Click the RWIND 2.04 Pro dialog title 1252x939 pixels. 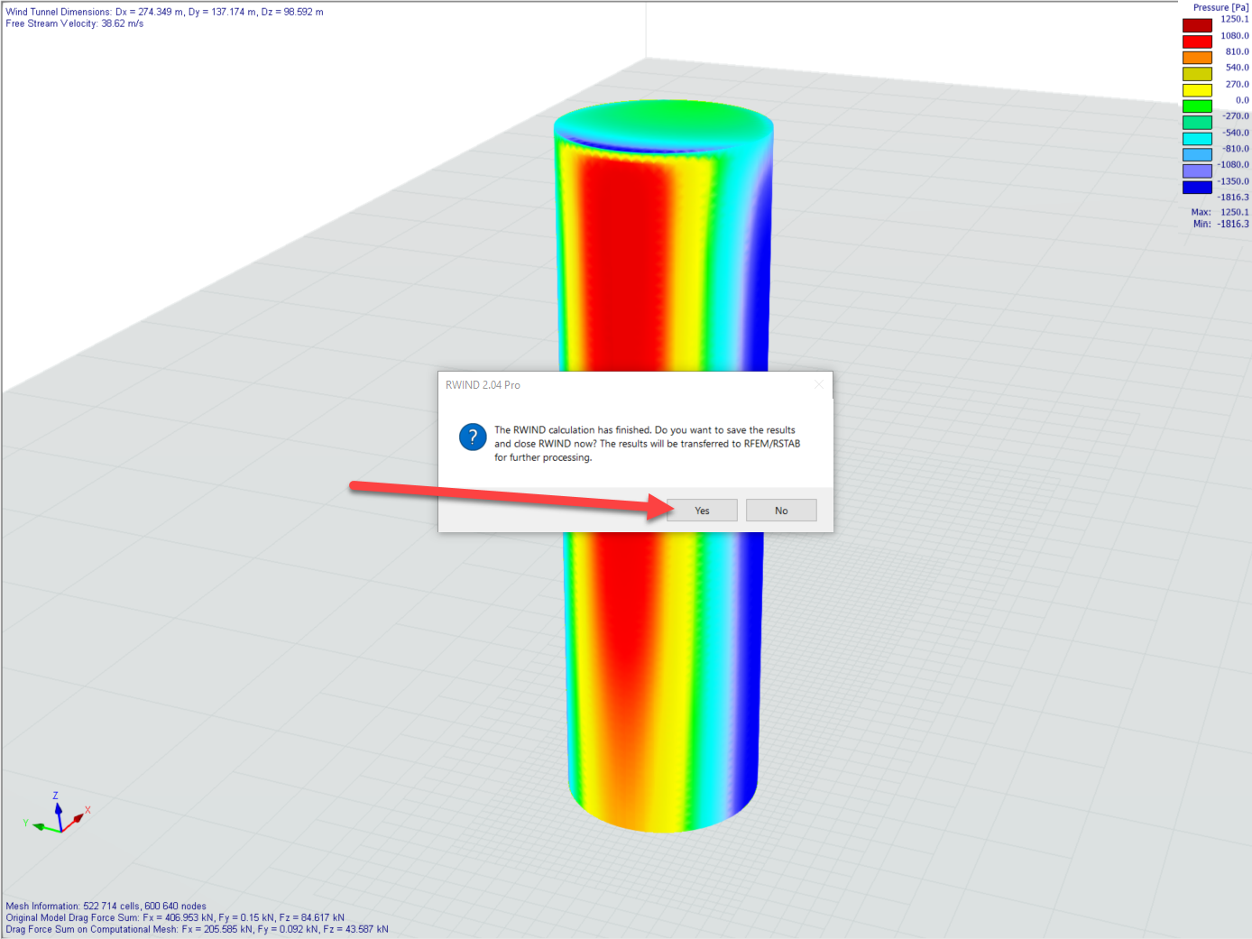point(483,385)
